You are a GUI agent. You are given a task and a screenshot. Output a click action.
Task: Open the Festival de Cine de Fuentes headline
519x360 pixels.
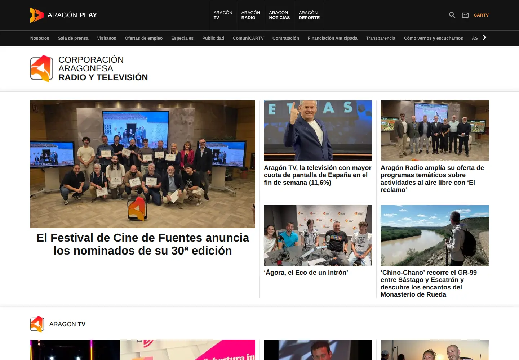pyautogui.click(x=143, y=244)
